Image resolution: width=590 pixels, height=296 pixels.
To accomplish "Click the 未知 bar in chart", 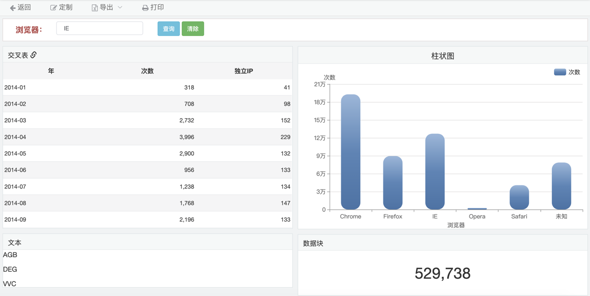I will (561, 186).
